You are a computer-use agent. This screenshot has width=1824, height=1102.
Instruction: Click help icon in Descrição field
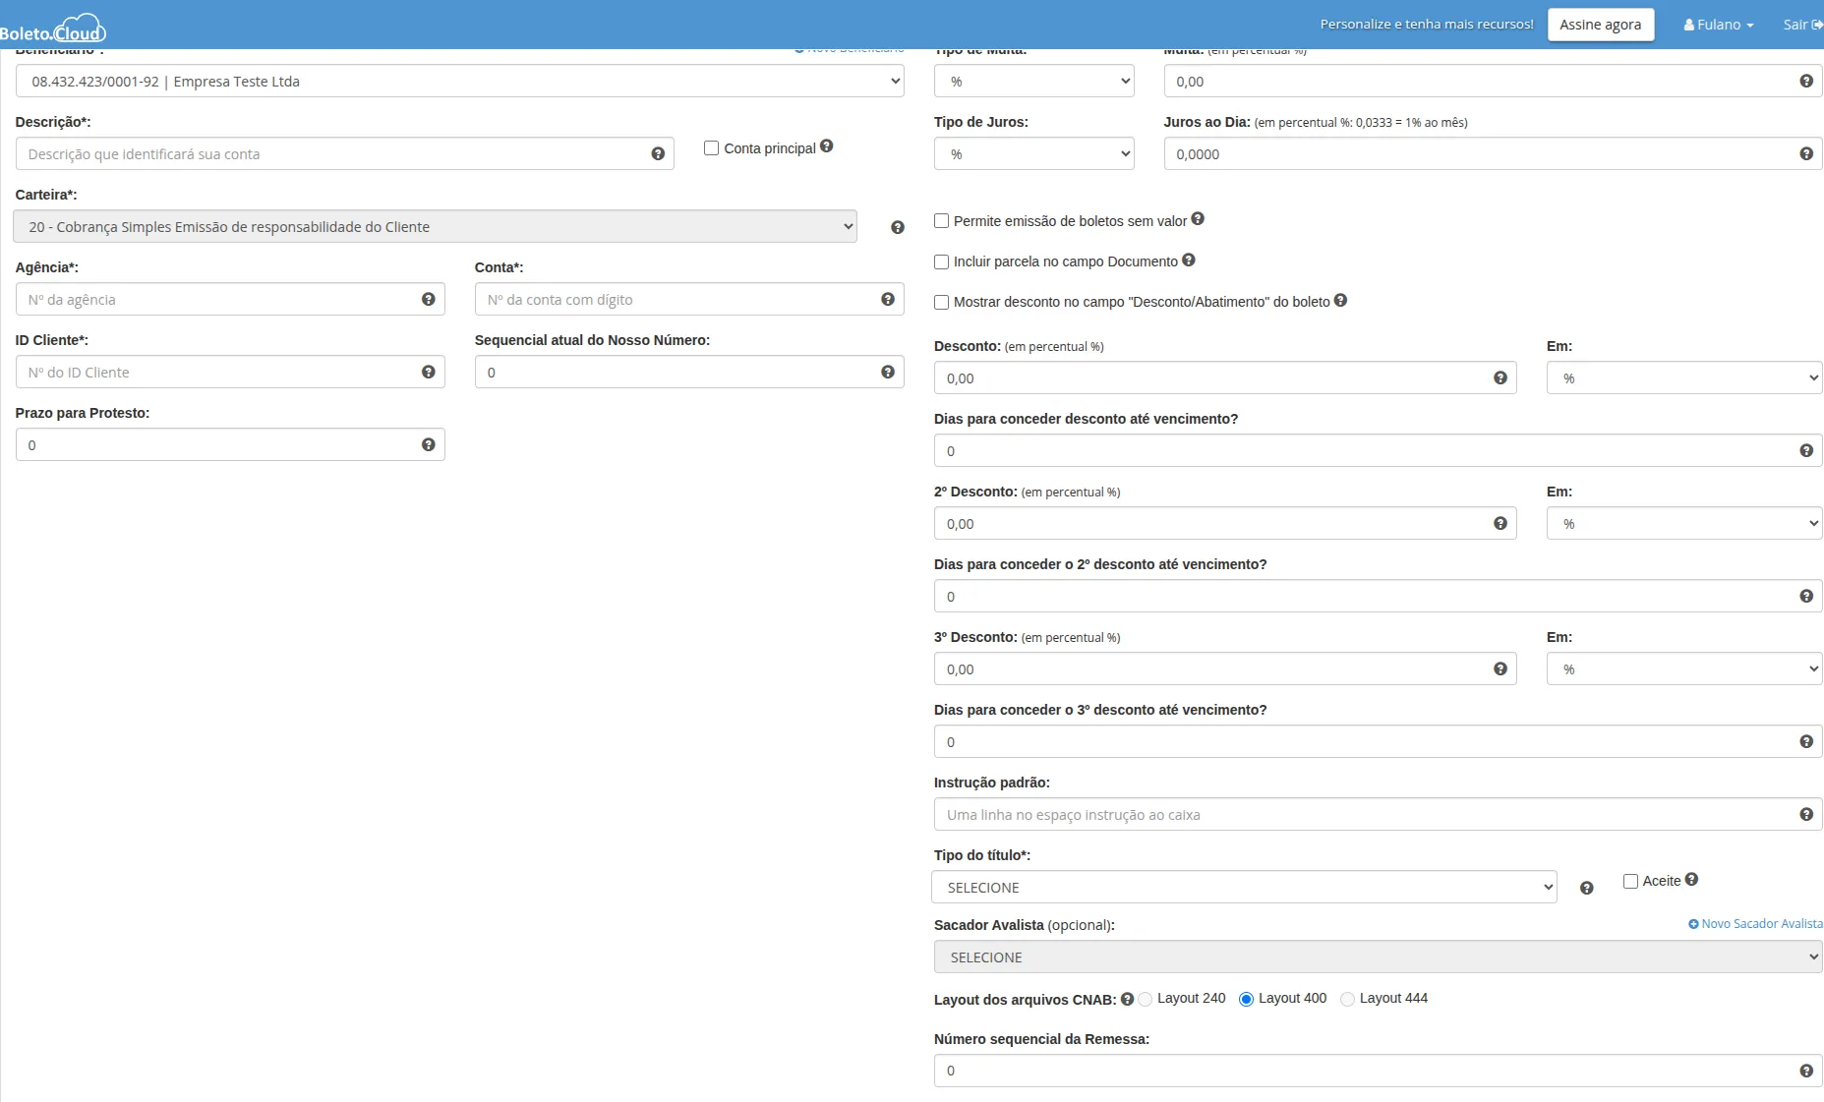coord(658,154)
